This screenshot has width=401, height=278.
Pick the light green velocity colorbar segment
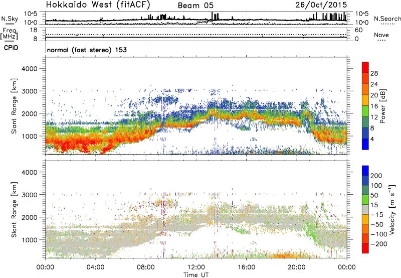click(x=365, y=200)
